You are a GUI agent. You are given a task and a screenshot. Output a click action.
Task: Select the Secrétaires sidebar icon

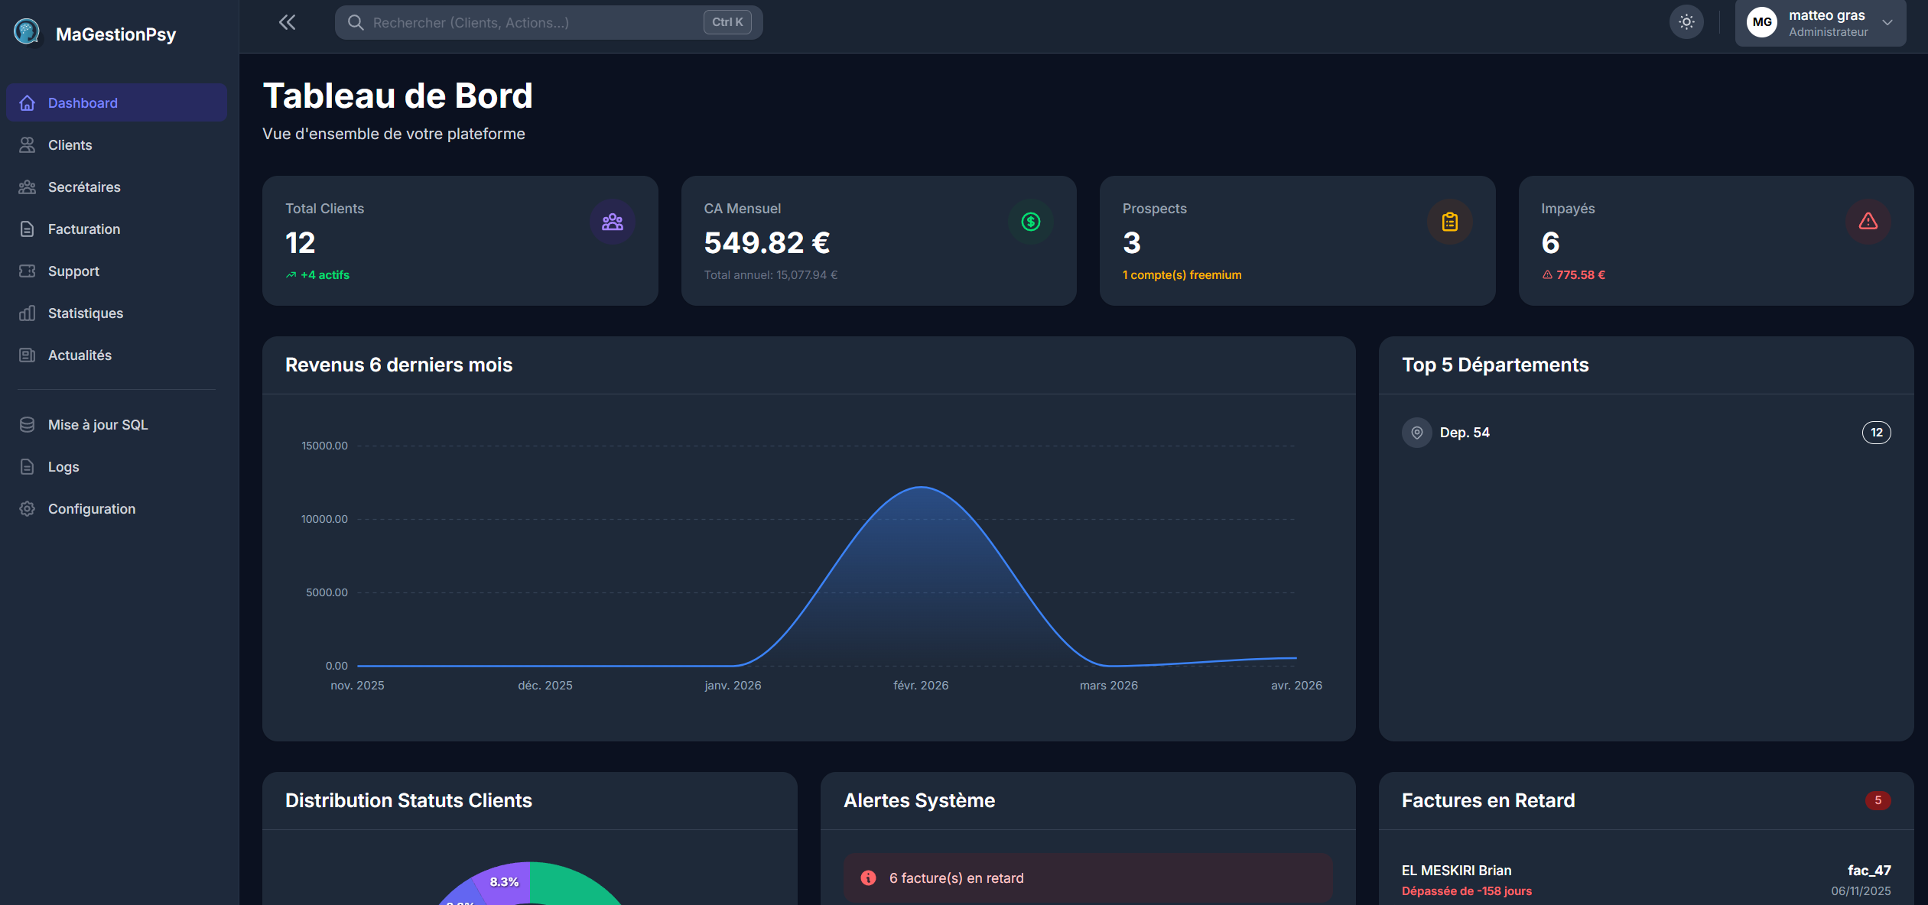click(x=28, y=187)
